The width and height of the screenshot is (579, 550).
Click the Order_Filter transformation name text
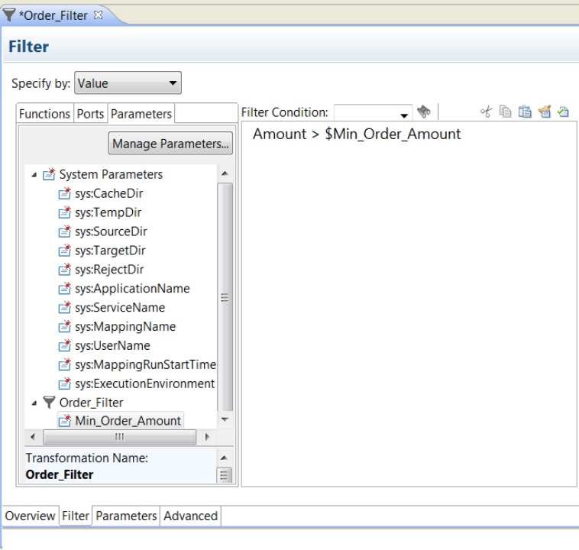point(60,474)
